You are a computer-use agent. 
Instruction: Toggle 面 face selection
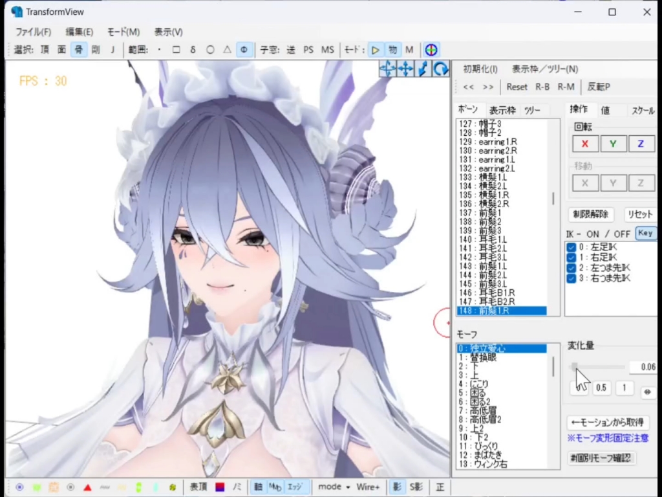61,50
